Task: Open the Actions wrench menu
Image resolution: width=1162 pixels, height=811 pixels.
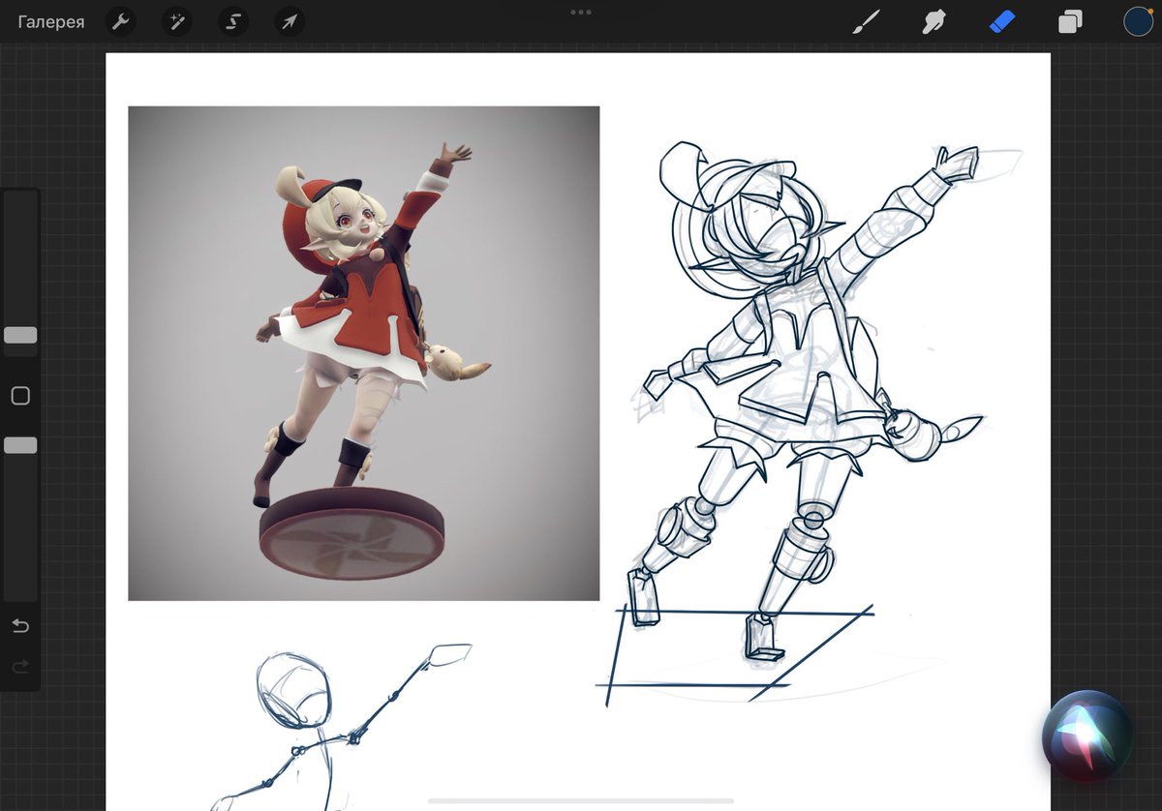Action: click(x=120, y=21)
